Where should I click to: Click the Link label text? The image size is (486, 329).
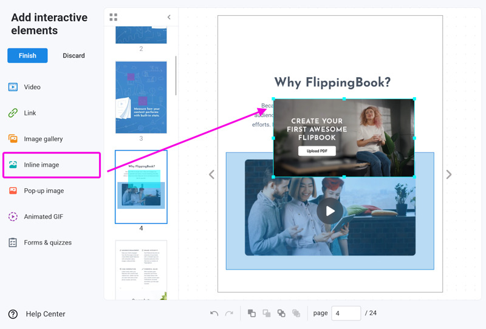click(x=30, y=113)
